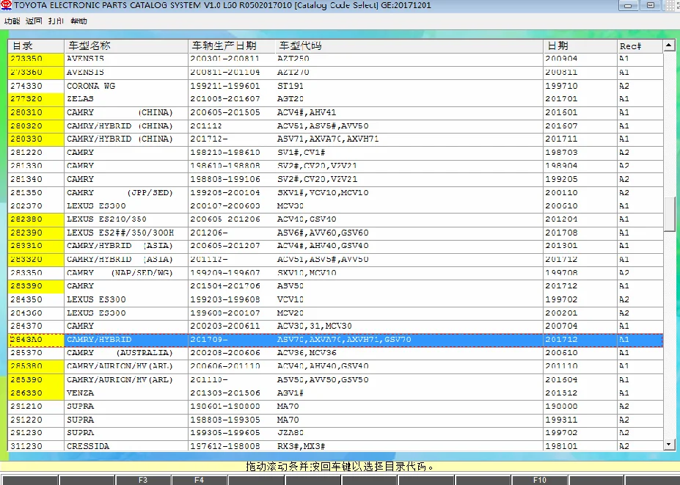Viewport: 680px width, 485px height.
Task: Click the vehicle production date column header
Action: [x=232, y=46]
